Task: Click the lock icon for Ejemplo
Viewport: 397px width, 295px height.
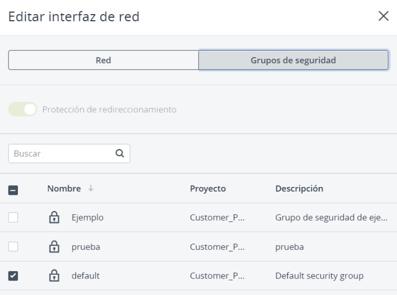Action: click(54, 217)
